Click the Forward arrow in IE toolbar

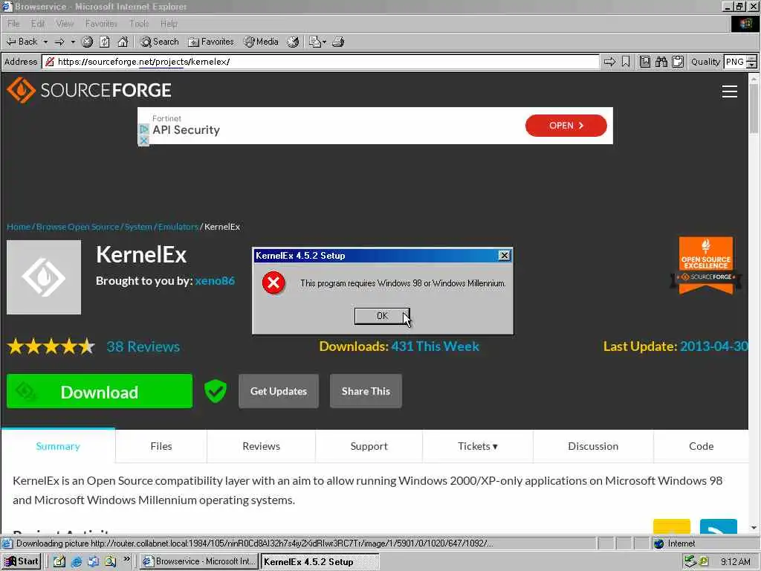tap(59, 42)
